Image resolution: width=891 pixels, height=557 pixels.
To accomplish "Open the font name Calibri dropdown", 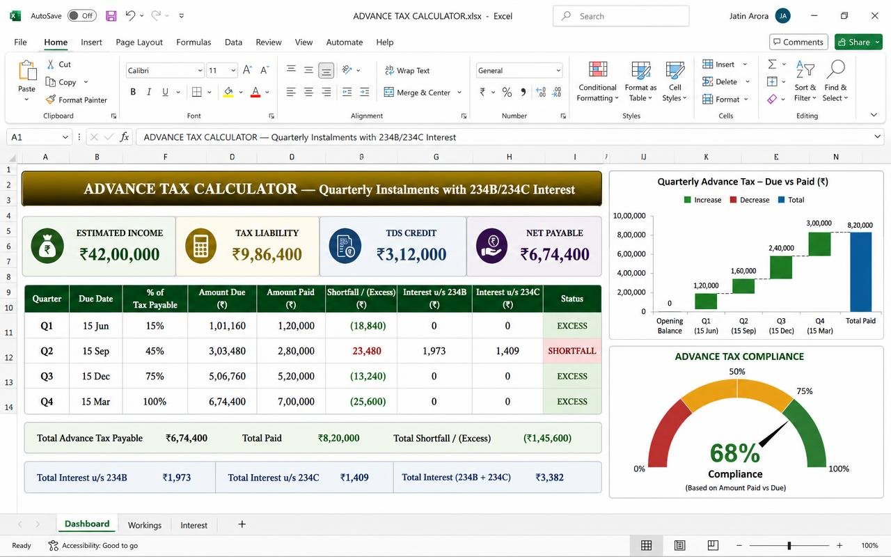I will [200, 70].
